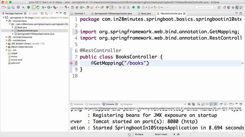Click the Run with Coverage toolbar icon
245x137 pixels.
pyautogui.click(x=54, y=7)
